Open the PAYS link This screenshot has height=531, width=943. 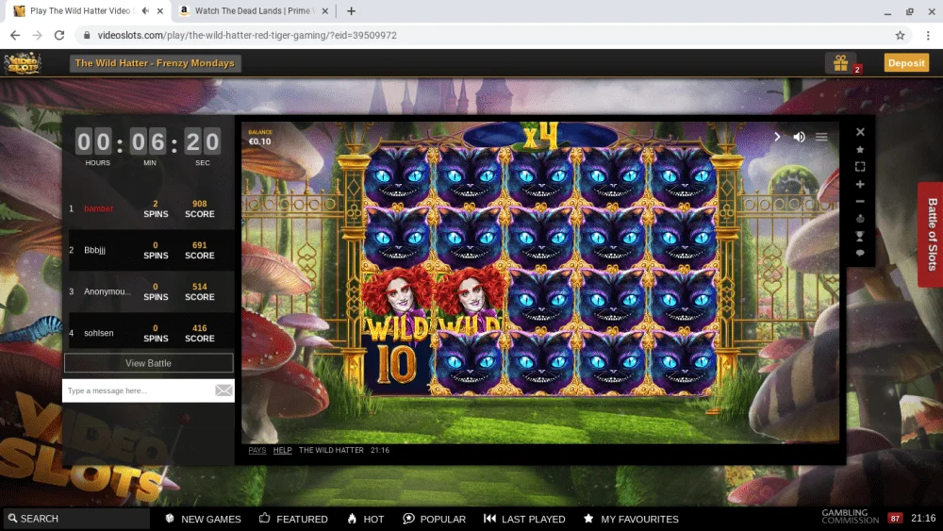pyautogui.click(x=257, y=450)
